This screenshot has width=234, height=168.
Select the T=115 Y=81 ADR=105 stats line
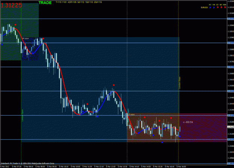(79, 2)
